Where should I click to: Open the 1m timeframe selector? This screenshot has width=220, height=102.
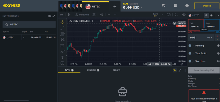coord(61,15)
